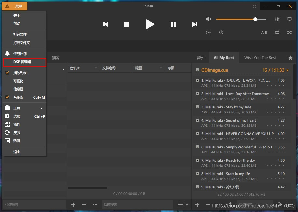
Task: Add tracks to playlist with plus
Action: (197, 205)
